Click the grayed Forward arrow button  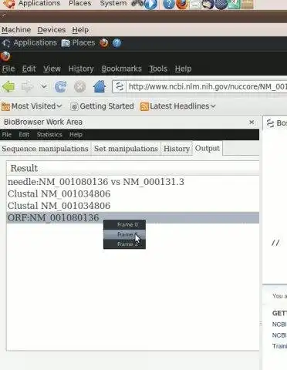27,87
